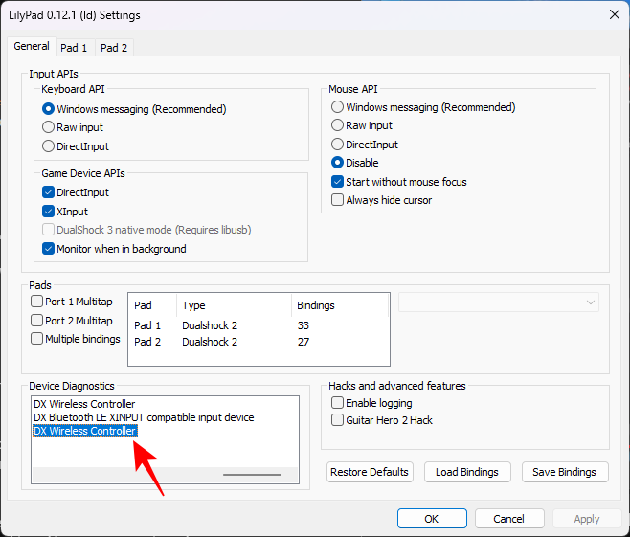630x537 pixels.
Task: Open the pad type dropdown
Action: pyautogui.click(x=499, y=302)
